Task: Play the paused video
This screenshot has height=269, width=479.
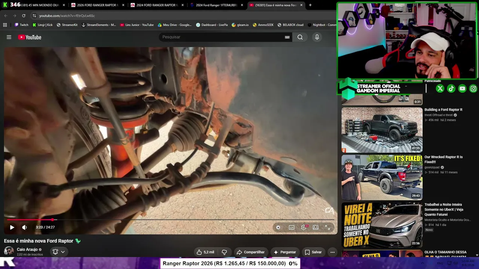Action: [x=12, y=227]
